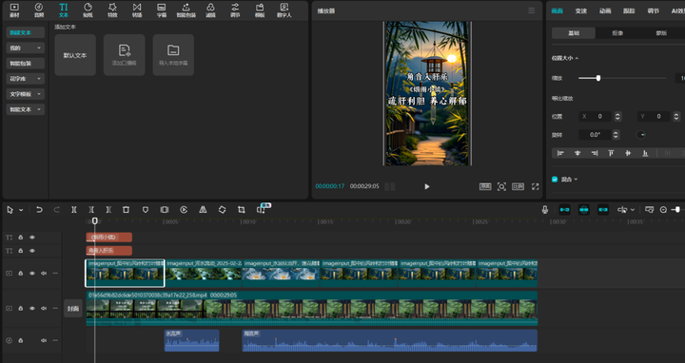This screenshot has height=363, width=685.
Task: Expand the 我的 sidebar dropdown
Action: click(26, 48)
